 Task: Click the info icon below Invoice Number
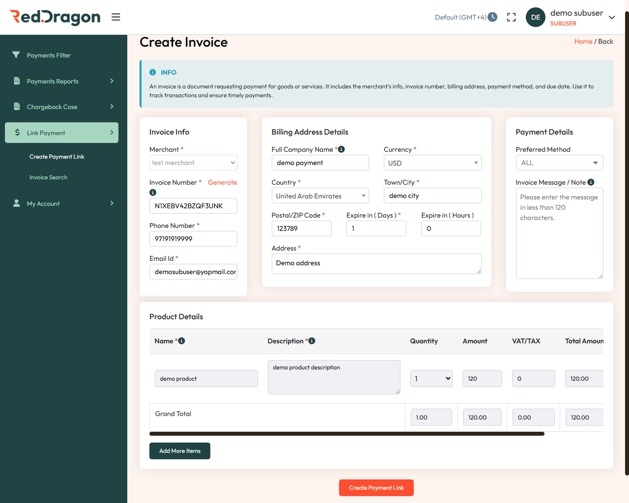[x=152, y=193]
